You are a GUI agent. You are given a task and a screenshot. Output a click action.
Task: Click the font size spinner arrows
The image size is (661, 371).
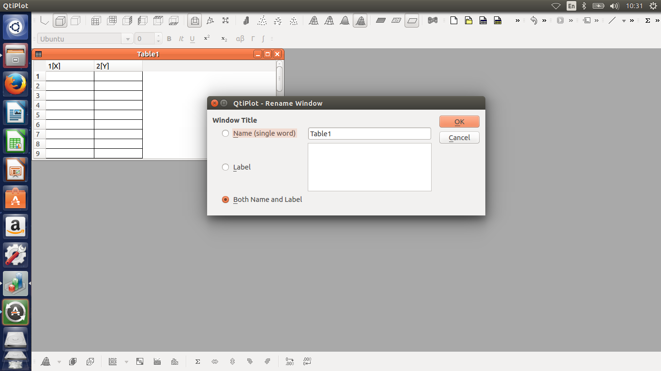click(x=158, y=39)
